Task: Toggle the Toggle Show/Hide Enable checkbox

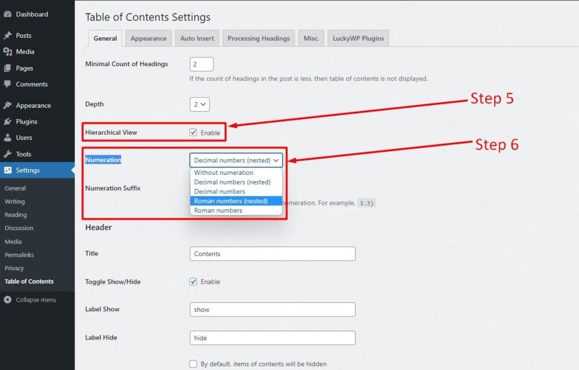Action: pos(193,281)
